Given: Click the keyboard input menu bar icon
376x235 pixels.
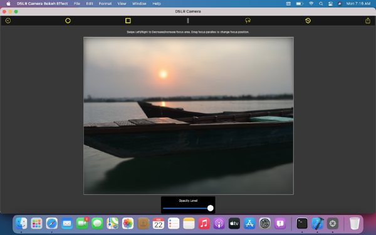Looking at the screenshot, I should pos(288,4).
